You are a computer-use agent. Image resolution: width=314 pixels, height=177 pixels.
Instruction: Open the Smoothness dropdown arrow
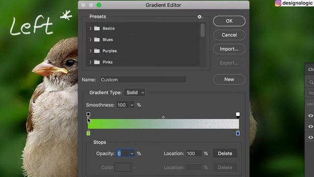[132, 105]
